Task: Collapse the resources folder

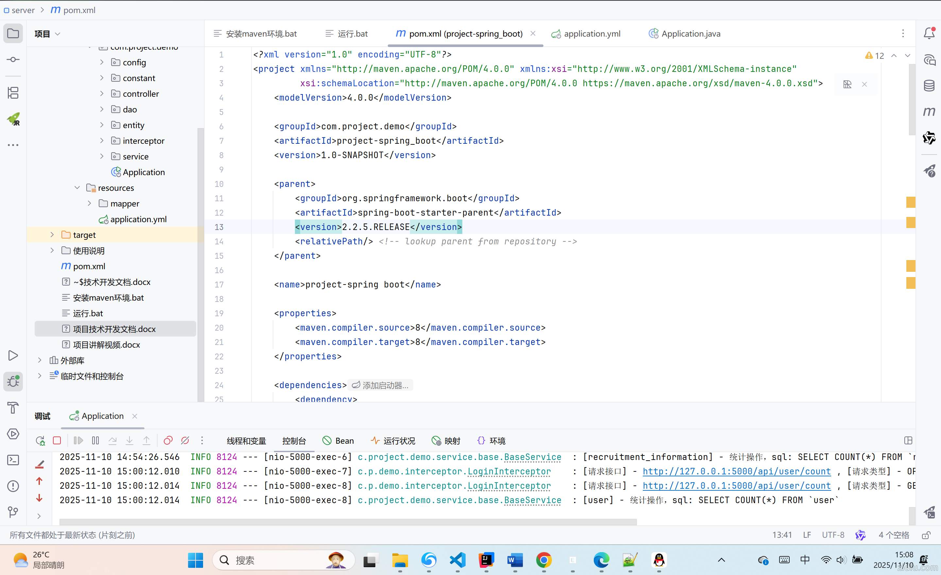Action: point(77,188)
